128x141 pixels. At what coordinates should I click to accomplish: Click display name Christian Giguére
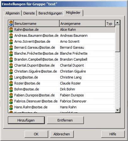73,71
